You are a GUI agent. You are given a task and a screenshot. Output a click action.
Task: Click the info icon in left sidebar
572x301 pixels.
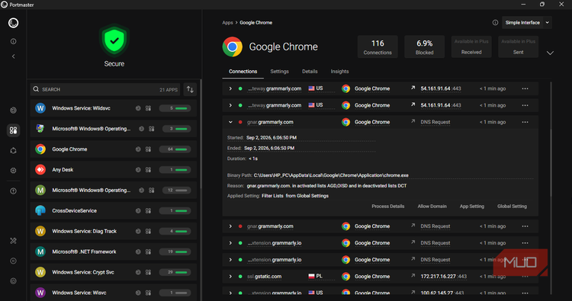(x=14, y=42)
